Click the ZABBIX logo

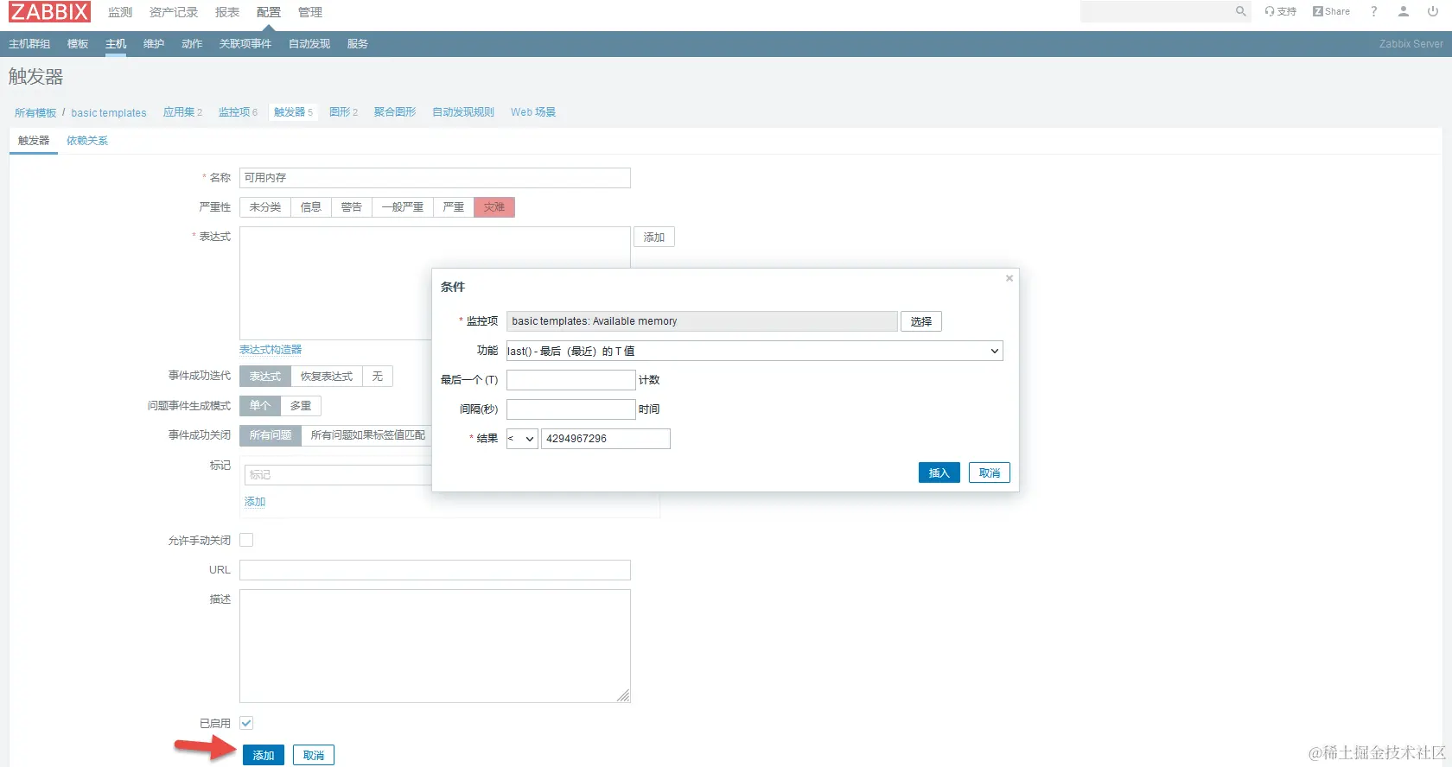49,12
